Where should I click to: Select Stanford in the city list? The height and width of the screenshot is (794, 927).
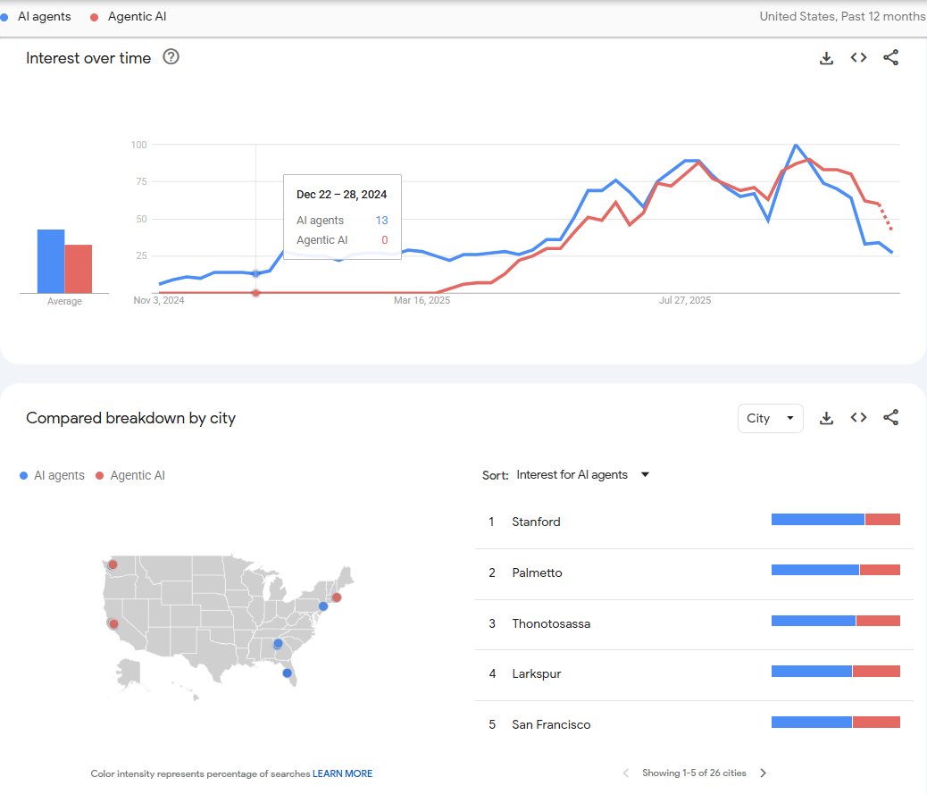point(536,522)
